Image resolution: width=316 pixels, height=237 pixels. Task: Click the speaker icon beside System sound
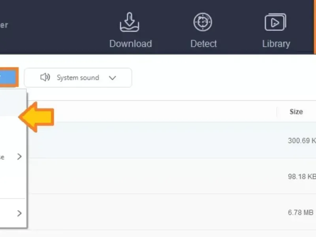pyautogui.click(x=45, y=77)
